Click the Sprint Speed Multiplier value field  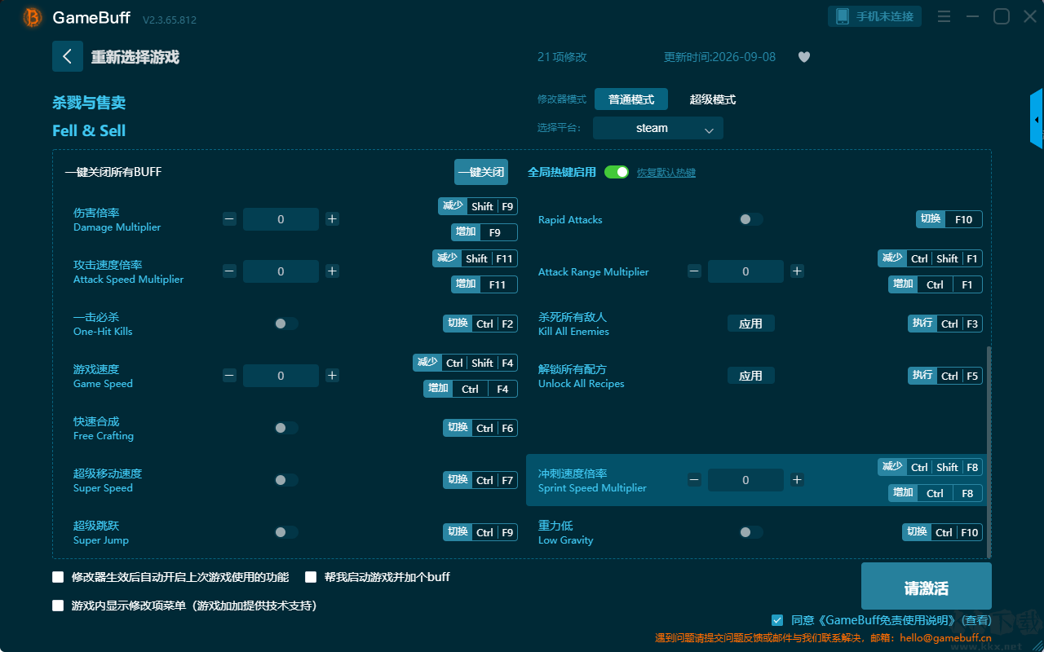coord(745,480)
